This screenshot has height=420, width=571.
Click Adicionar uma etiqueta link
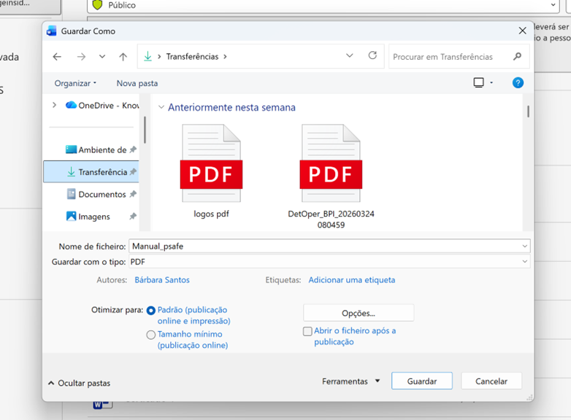(351, 280)
